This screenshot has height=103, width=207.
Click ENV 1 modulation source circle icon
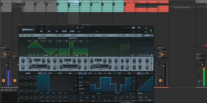point(46,73)
